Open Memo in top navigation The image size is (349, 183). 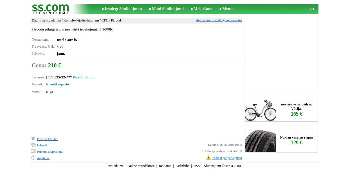pyautogui.click(x=228, y=9)
